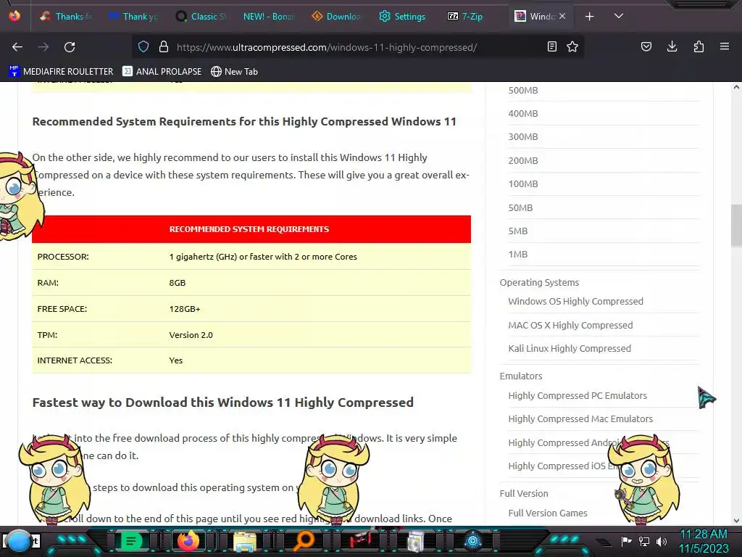Switch to the Thanks tab
The image size is (742, 557).
[66, 17]
